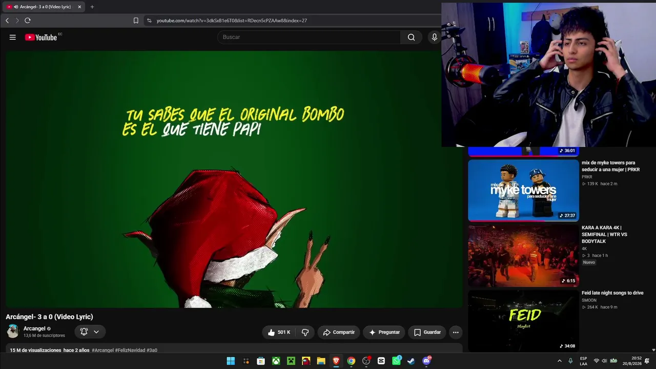Screen dimensions: 656x369
Task: Share the video via Compartir
Action: [x=339, y=332]
